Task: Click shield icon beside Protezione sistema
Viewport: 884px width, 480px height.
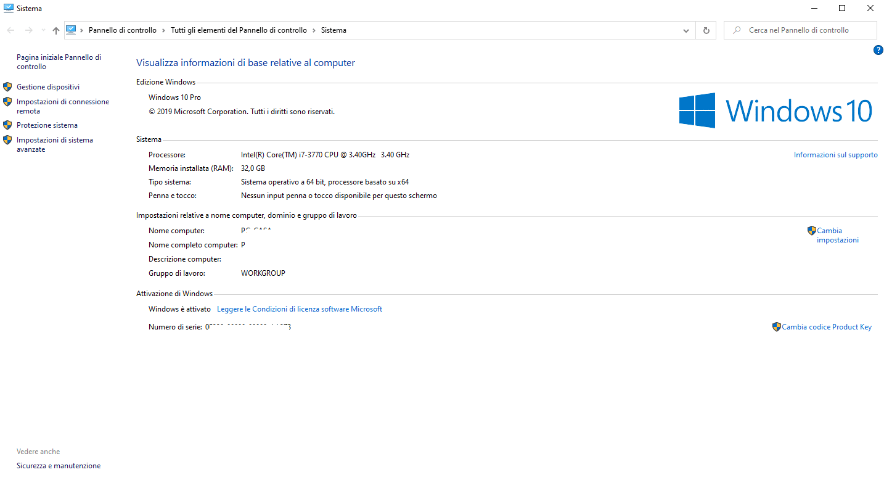Action: click(7, 125)
